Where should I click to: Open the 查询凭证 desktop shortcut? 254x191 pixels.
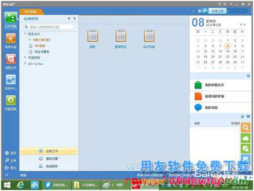121,36
